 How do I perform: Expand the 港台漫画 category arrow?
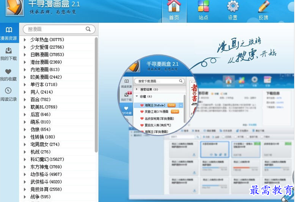click(x=25, y=62)
